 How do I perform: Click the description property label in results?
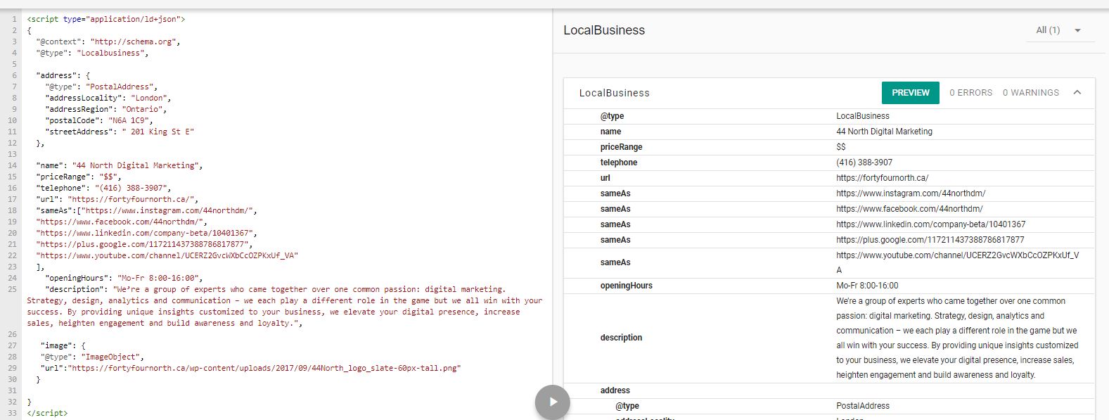pyautogui.click(x=621, y=338)
